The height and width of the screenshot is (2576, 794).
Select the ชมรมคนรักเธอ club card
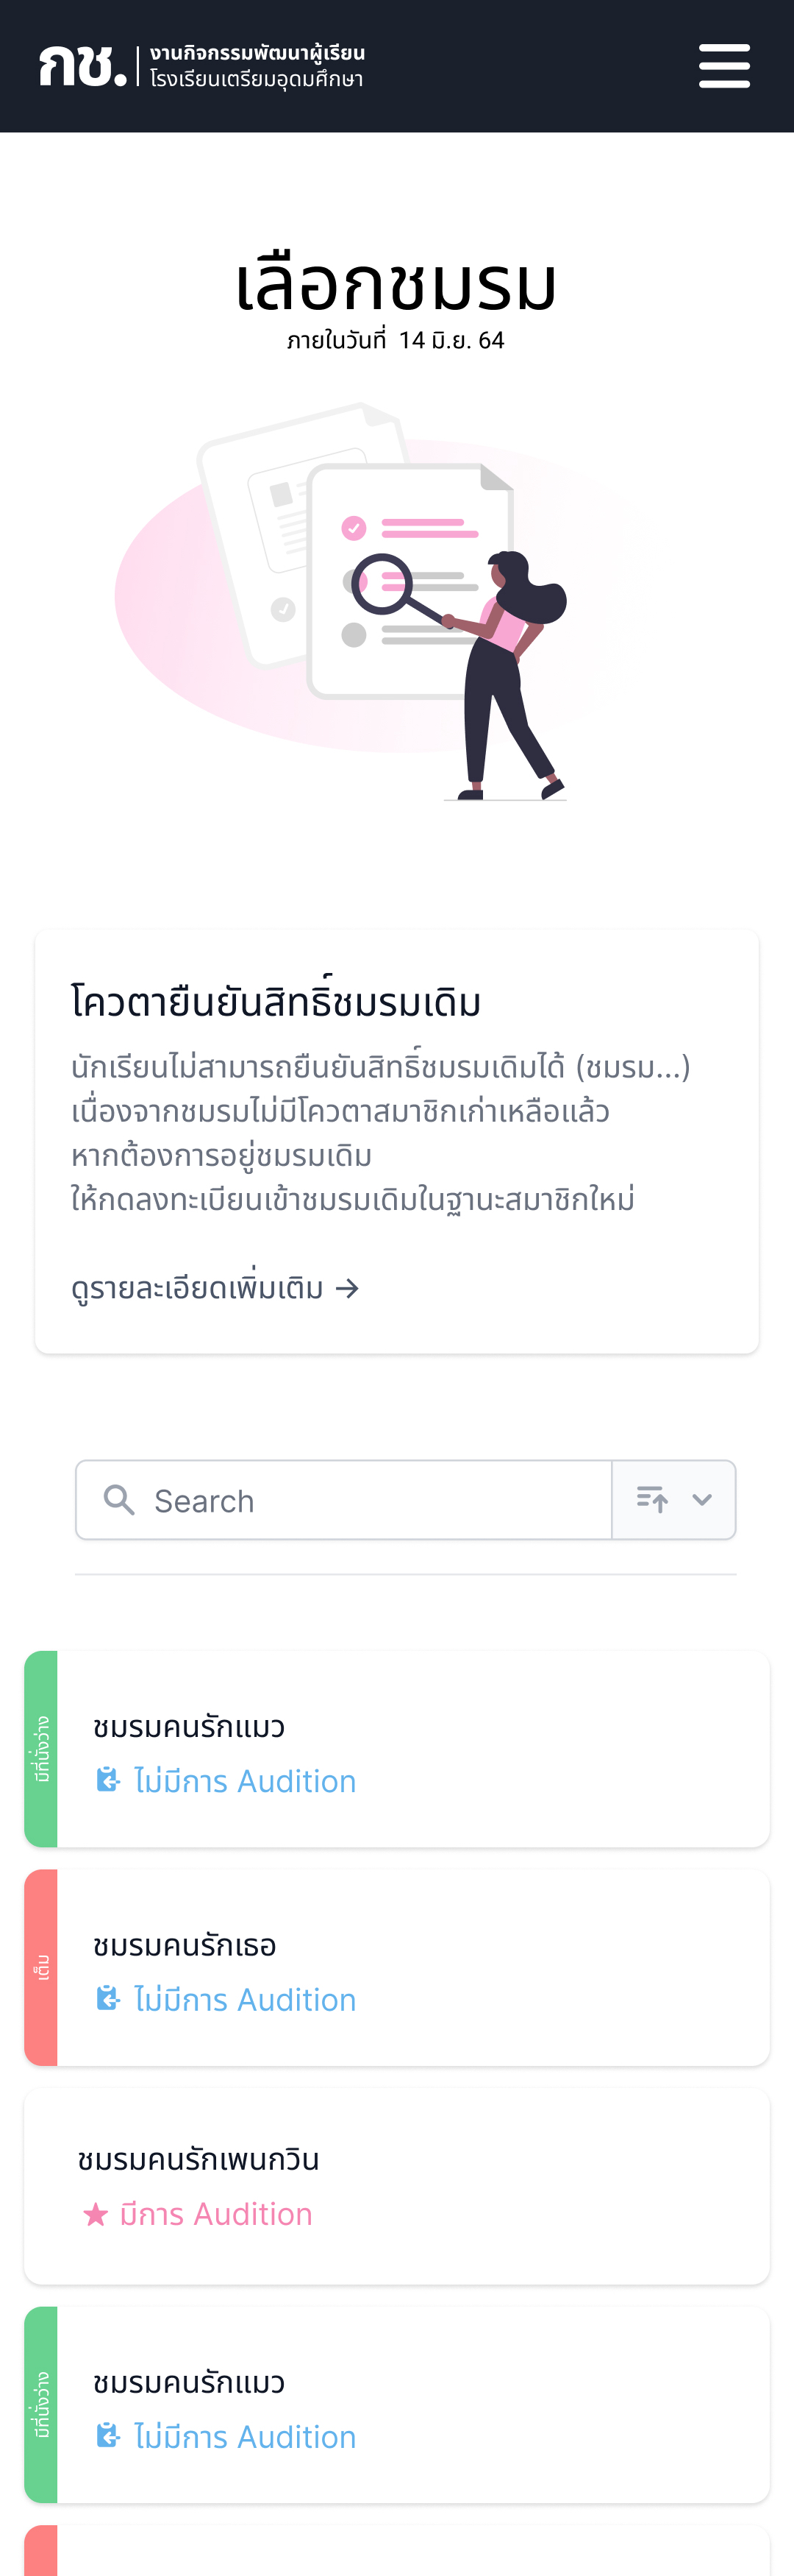396,1967
